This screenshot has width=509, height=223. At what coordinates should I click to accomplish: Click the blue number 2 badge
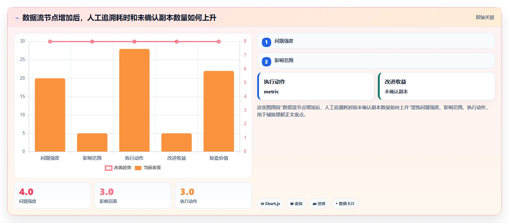tap(267, 62)
